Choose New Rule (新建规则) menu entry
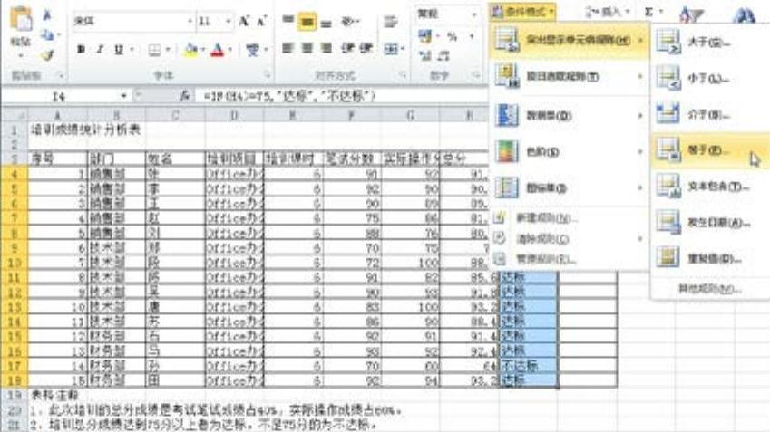The width and height of the screenshot is (770, 432). tap(570, 217)
